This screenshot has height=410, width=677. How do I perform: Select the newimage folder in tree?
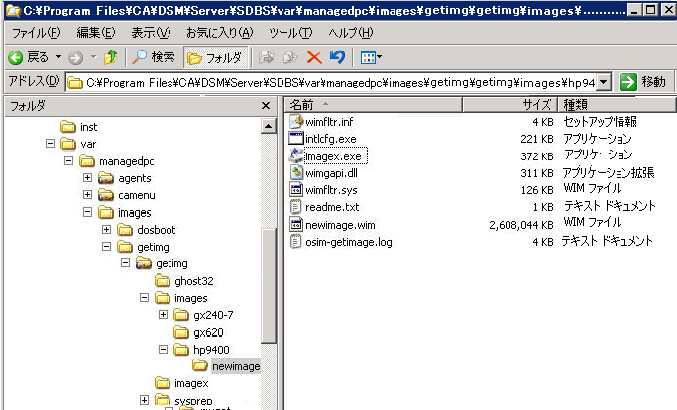[226, 366]
